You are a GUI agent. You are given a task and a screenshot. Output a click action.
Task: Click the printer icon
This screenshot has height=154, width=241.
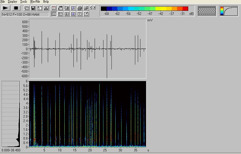tap(80, 8)
